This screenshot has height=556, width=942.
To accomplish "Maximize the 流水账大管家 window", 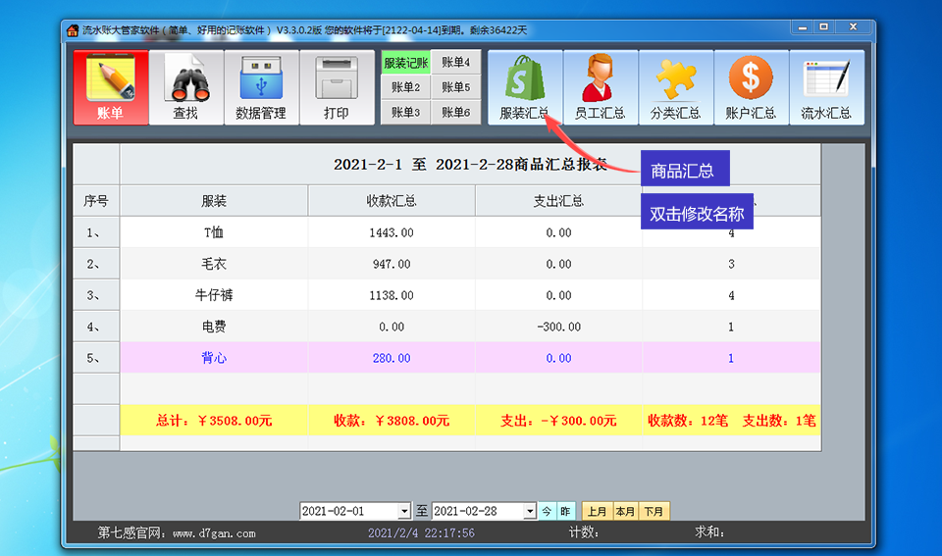I will click(x=823, y=27).
